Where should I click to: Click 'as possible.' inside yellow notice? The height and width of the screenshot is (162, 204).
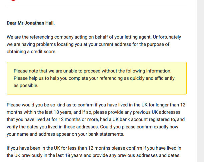coord(26,86)
